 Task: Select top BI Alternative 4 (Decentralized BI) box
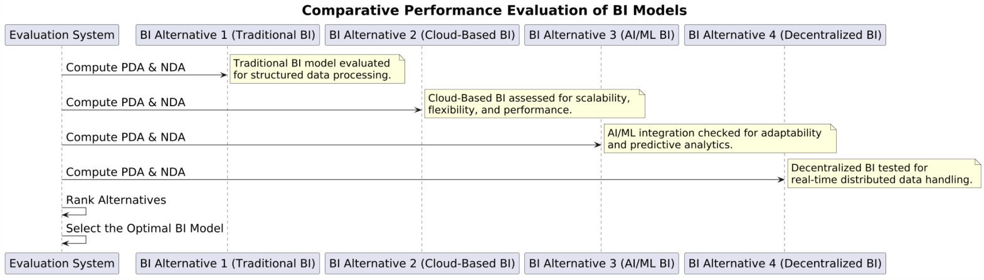coord(785,35)
